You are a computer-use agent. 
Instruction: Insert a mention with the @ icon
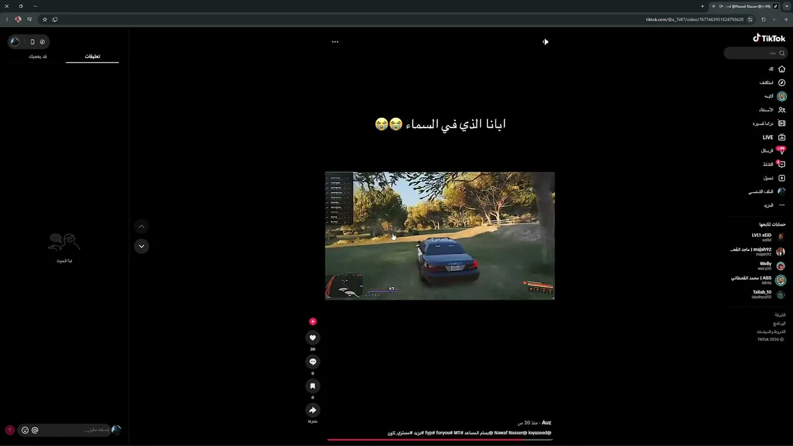click(35, 430)
